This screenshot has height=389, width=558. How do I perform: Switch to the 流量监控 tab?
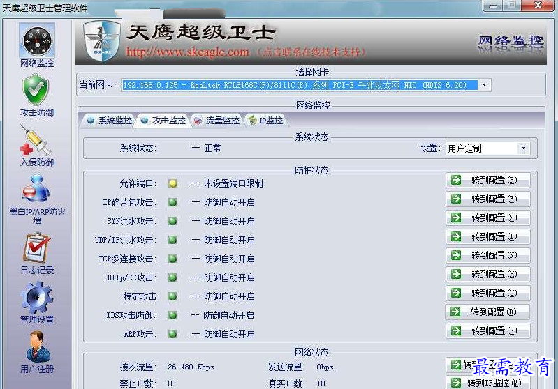216,121
